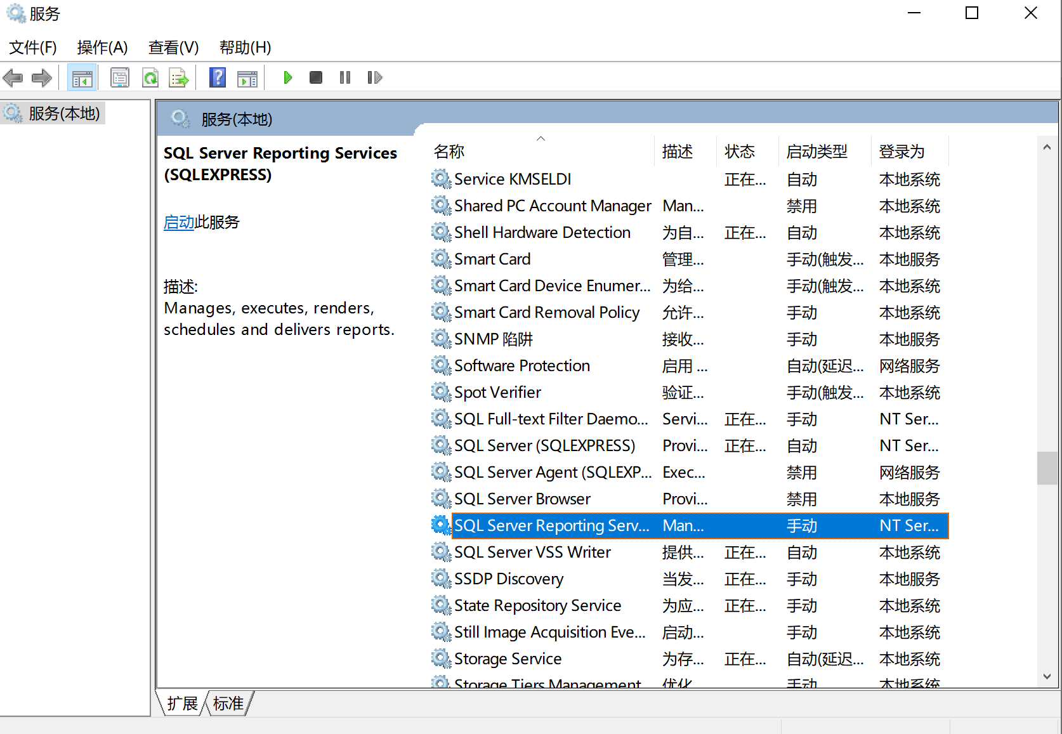Open the Properties toolbar icon
Screen dimensions: 1062x734
pyautogui.click(x=120, y=78)
